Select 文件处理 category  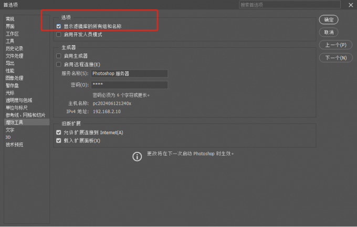point(15,56)
